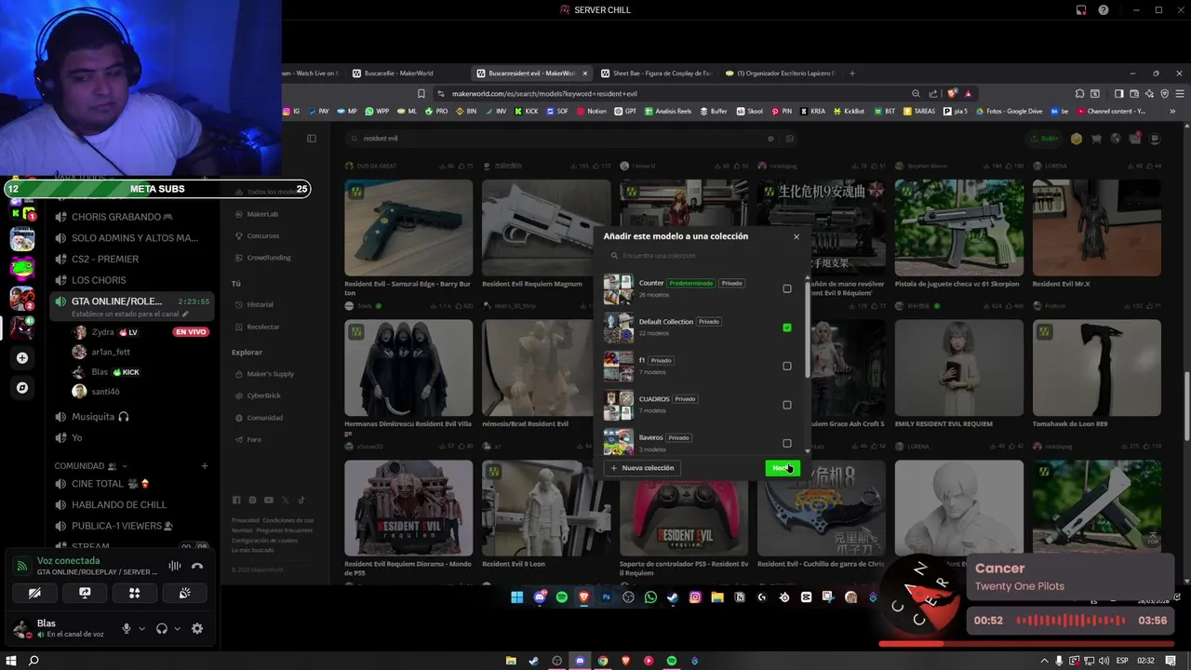Tick the f1 collection checkbox

787,366
